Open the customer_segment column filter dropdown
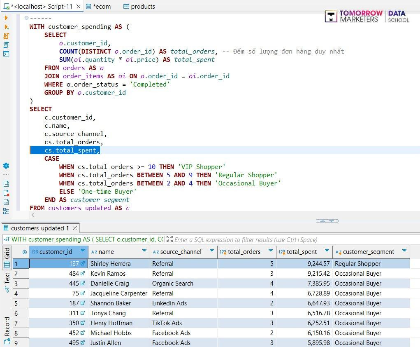420x347 pixels. click(404, 251)
